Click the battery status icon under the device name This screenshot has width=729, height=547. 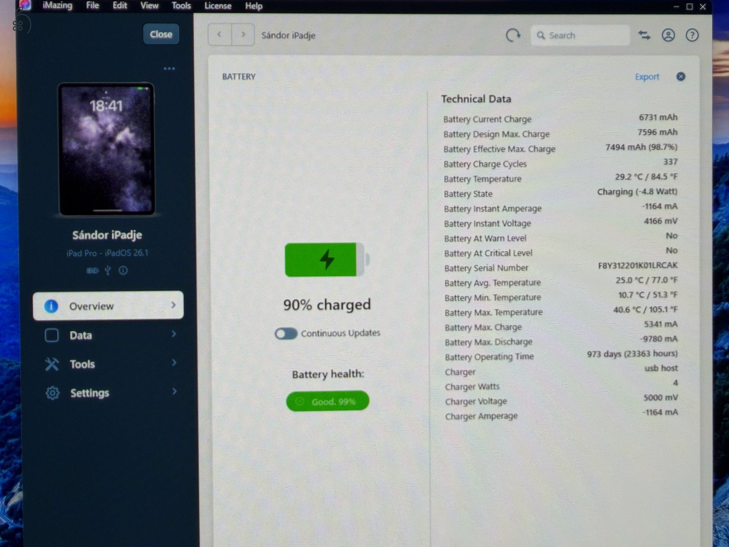click(92, 270)
